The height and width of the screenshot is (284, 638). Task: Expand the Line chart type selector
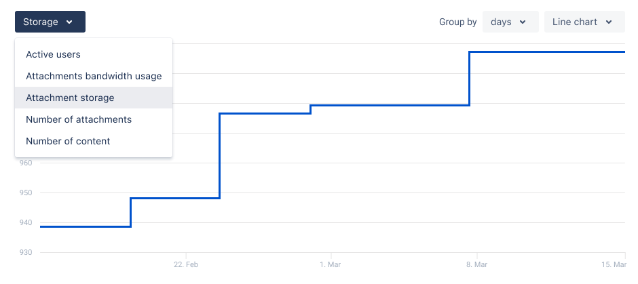click(x=583, y=22)
